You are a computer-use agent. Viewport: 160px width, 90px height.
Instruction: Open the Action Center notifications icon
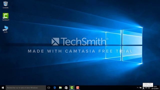(x=149, y=88)
